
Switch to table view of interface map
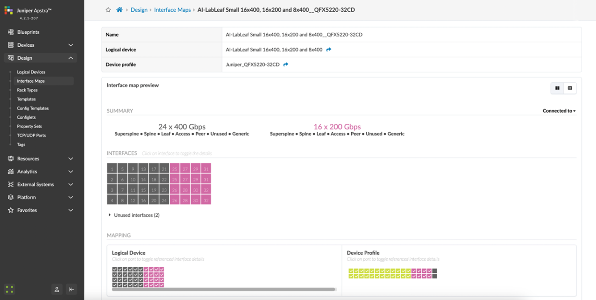click(570, 88)
